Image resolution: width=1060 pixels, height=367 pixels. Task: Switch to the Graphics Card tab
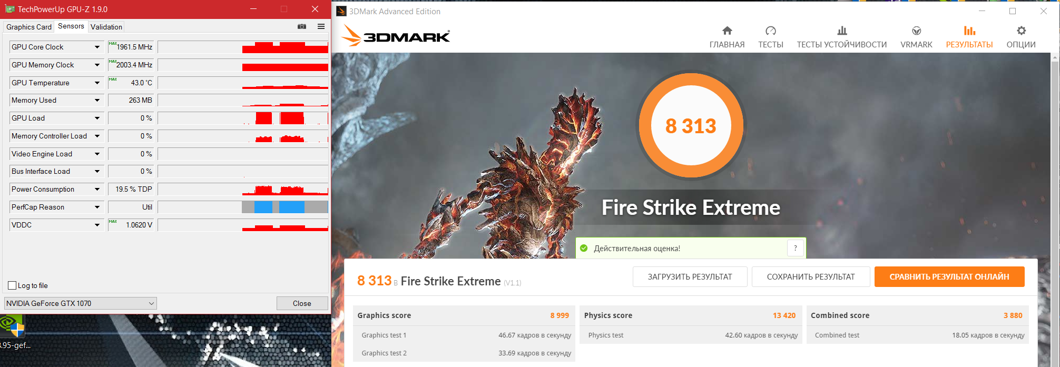(x=29, y=27)
